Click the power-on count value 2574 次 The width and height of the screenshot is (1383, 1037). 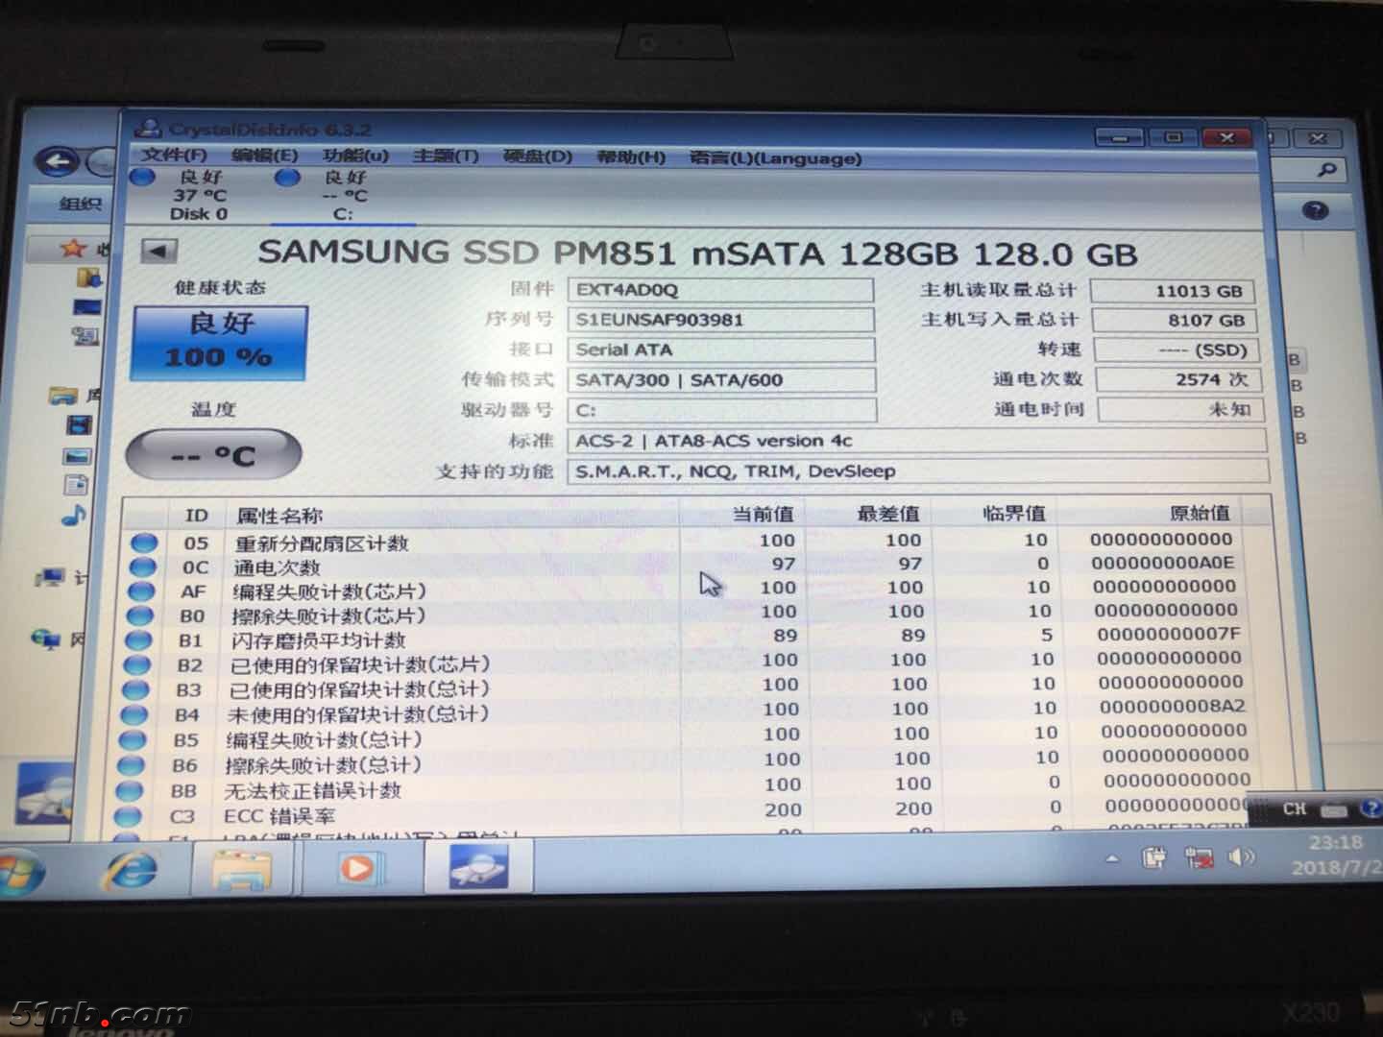[x=1177, y=380]
